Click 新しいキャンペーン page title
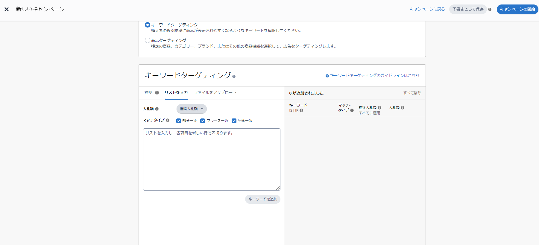 pyautogui.click(x=40, y=9)
